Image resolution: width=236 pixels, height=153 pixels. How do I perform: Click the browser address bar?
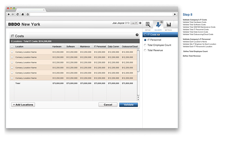pos(101,14)
